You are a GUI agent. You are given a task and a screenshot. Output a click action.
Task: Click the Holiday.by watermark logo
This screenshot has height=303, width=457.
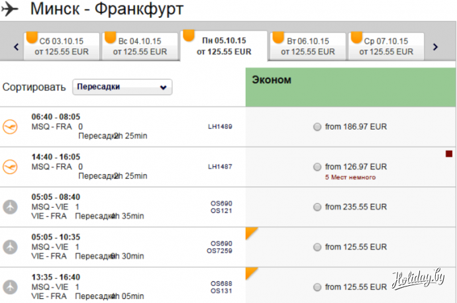pyautogui.click(x=418, y=279)
